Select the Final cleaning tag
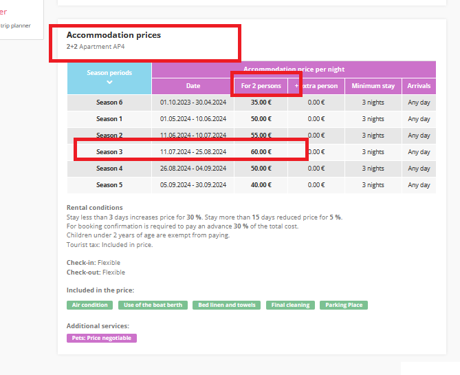Screen dimensions: 460x375 [290, 305]
